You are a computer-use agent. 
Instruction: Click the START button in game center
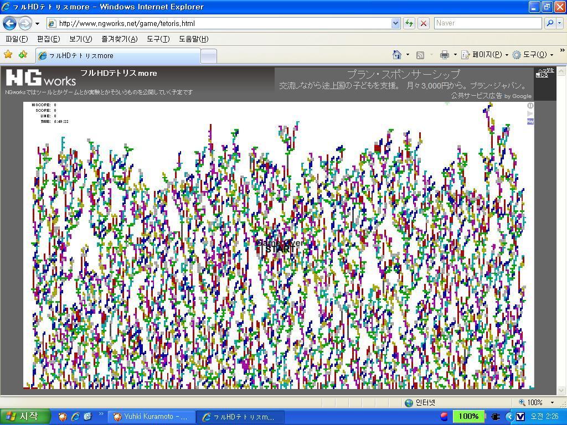[280, 250]
